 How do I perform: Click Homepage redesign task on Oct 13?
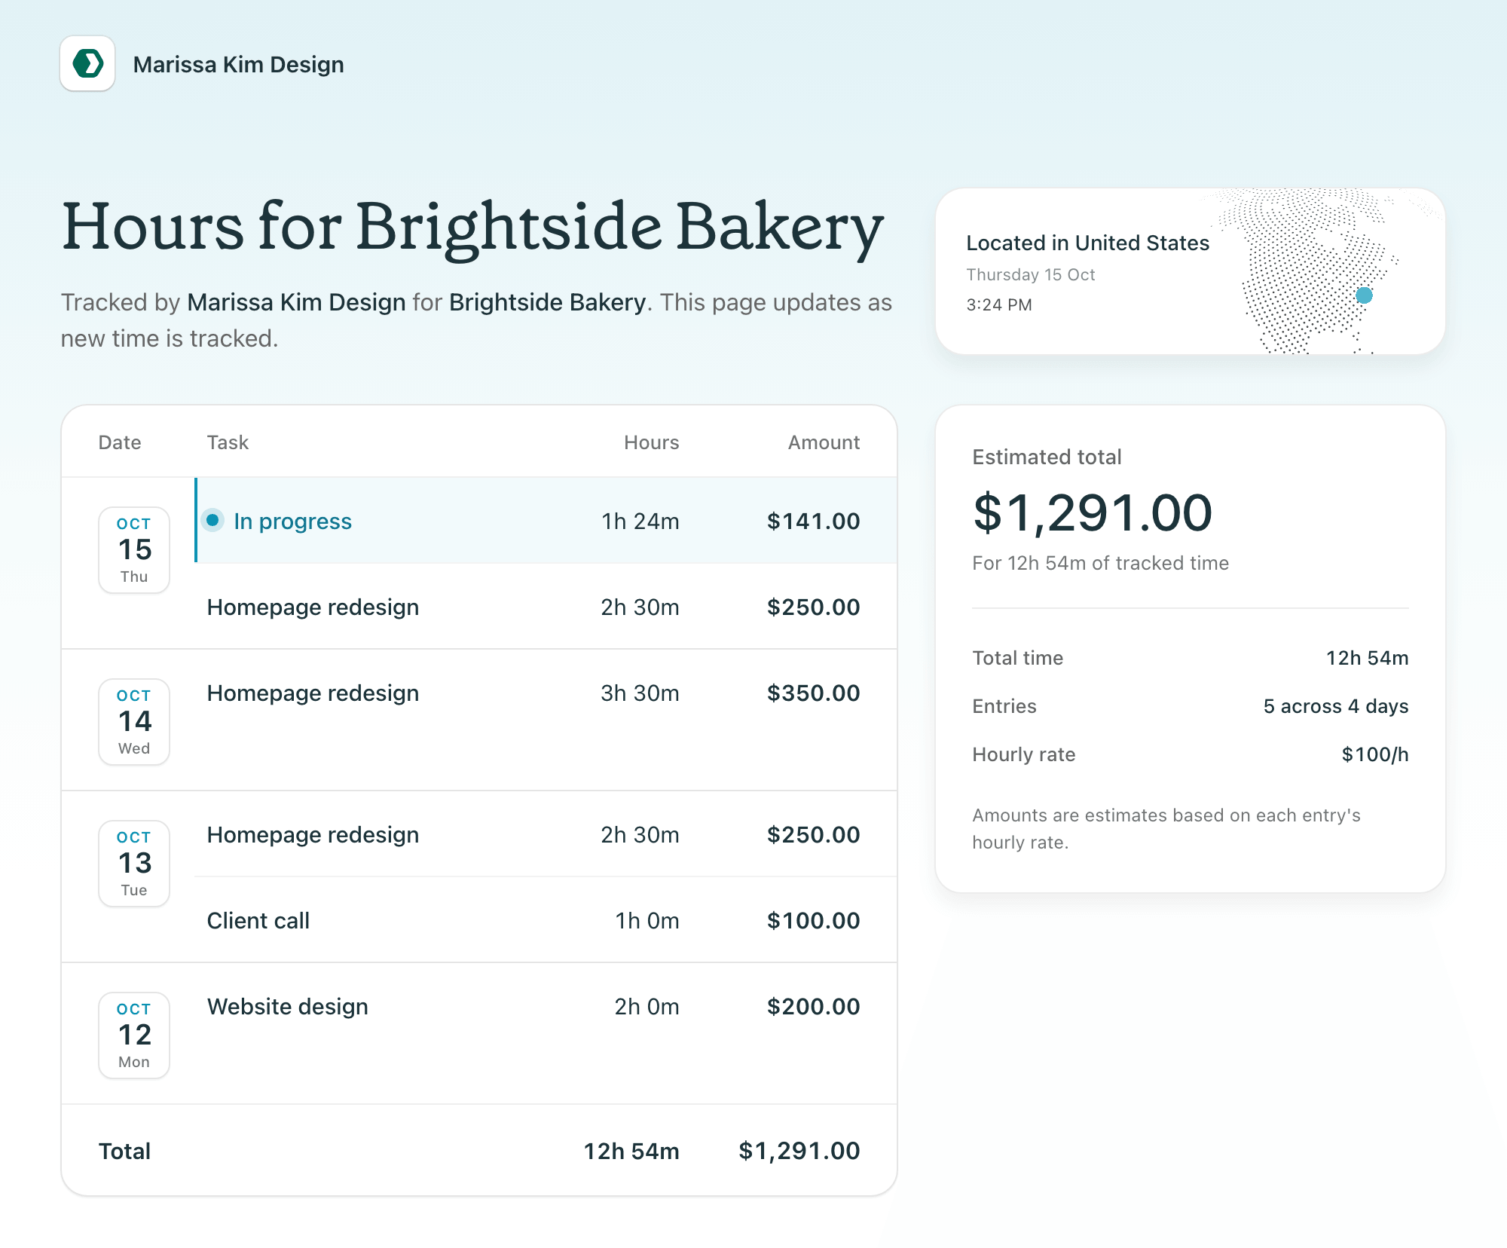(x=313, y=835)
